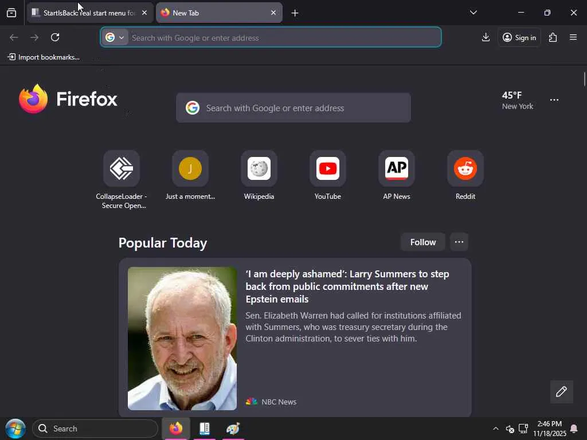
Task: Open the hamburger application menu
Action: click(x=573, y=37)
